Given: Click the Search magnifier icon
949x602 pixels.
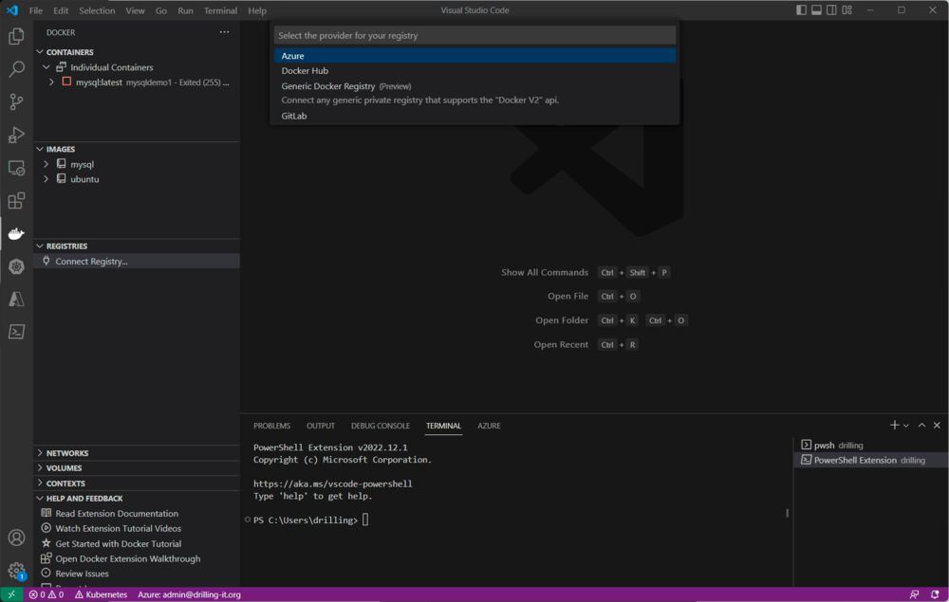Looking at the screenshot, I should 15,68.
